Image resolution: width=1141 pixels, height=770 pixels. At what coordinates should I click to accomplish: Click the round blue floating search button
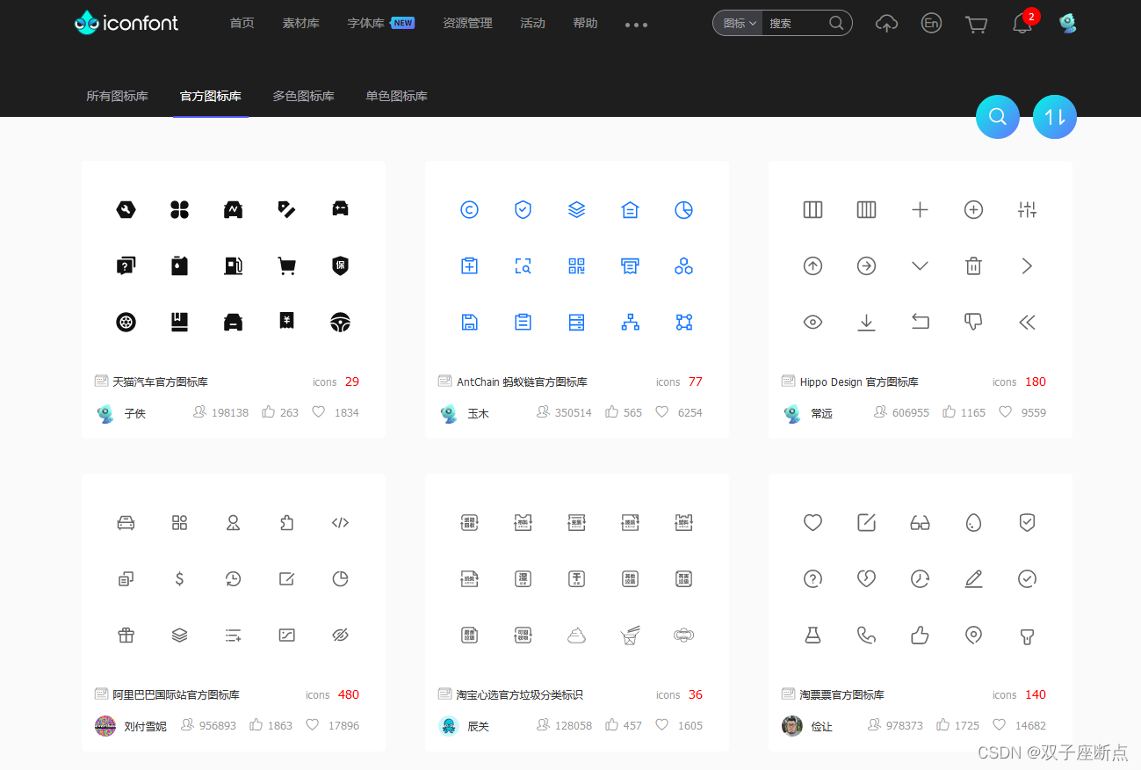coord(998,117)
